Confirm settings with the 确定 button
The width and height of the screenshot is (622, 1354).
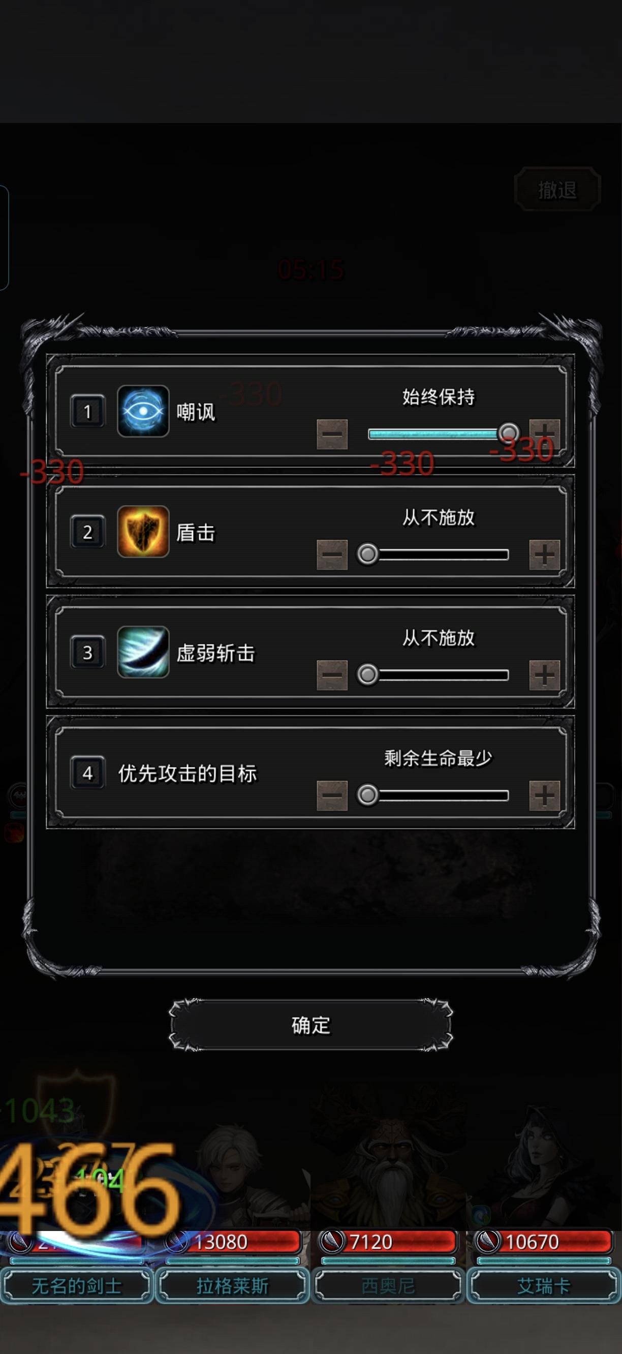click(311, 1025)
